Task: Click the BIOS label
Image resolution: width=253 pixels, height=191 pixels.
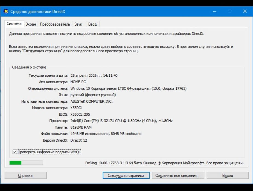Action: [x=63, y=114]
